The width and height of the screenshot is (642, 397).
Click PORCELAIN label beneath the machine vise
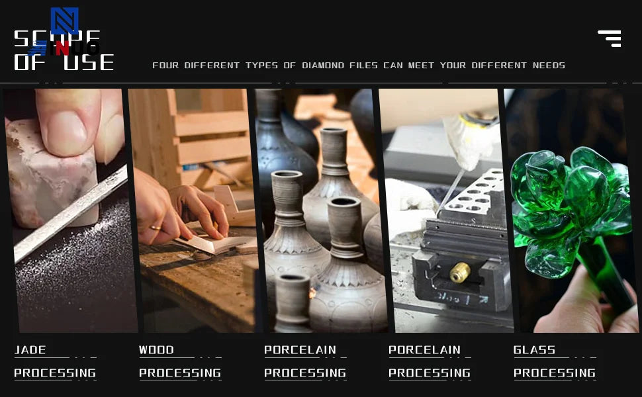coord(425,350)
